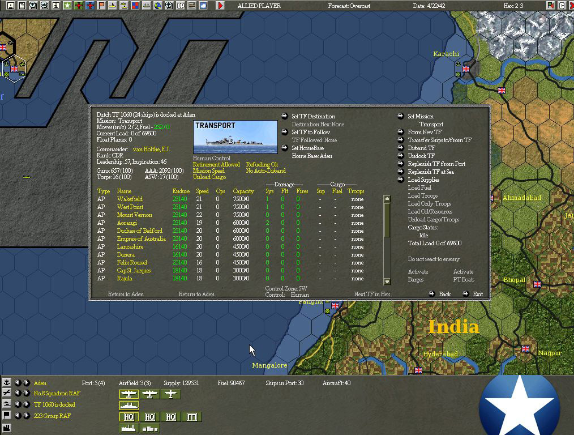574x435 pixels.
Task: Select the first HQ land unit icon
Action: point(128,417)
